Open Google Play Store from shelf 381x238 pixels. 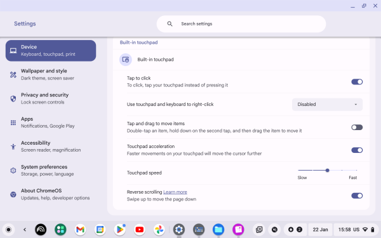tap(120, 230)
